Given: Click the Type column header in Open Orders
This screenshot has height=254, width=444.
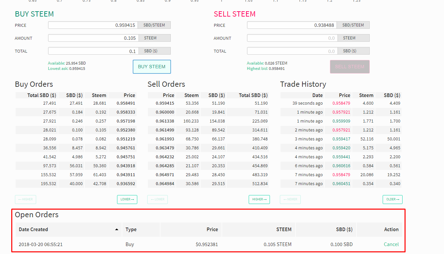Looking at the screenshot, I should coord(141,229).
